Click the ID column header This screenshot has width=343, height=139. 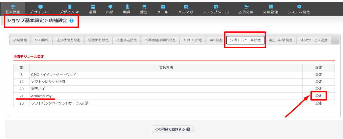(x=22, y=68)
